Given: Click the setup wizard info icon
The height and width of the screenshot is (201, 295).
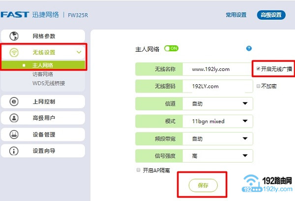Looking at the screenshot, I should pos(14,151).
